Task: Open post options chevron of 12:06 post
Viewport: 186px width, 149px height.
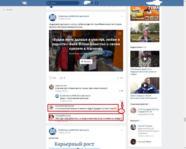Action: tap(122, 16)
